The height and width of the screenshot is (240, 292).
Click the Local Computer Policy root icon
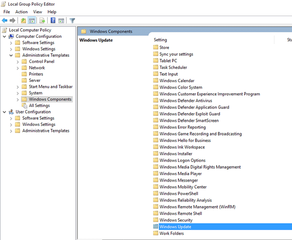[x=4, y=30]
